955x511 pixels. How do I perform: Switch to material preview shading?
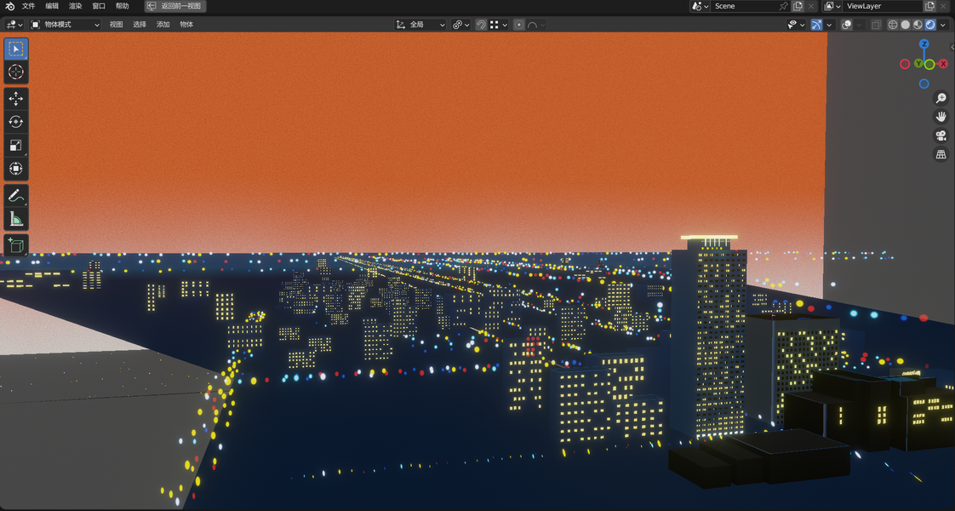pyautogui.click(x=918, y=25)
